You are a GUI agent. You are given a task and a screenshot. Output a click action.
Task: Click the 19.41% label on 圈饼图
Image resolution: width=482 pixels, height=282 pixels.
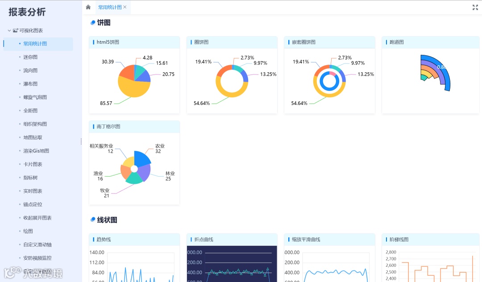[204, 62]
